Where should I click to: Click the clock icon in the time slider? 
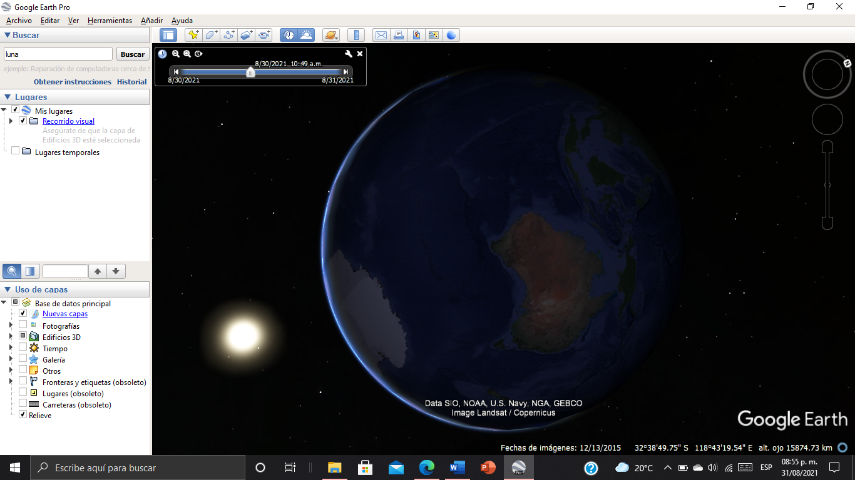(x=162, y=54)
